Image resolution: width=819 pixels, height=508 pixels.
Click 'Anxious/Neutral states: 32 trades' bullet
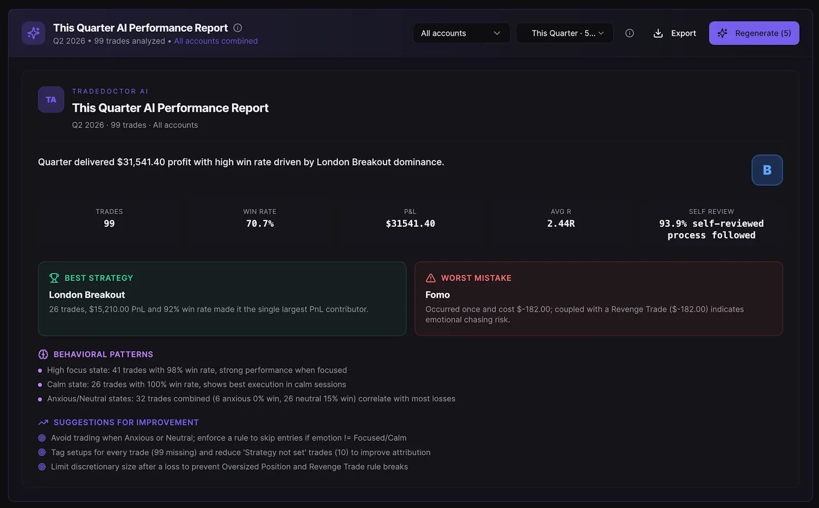(x=251, y=399)
